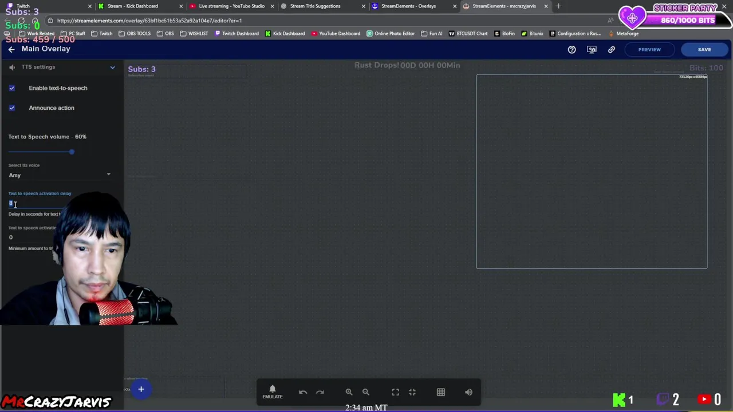Open the Fun AI bookmarks folder

(x=431, y=34)
